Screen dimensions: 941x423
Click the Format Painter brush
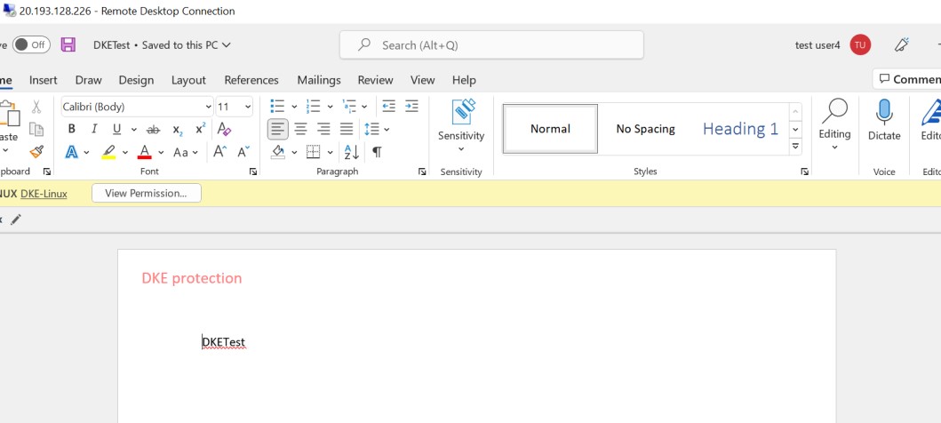[36, 151]
